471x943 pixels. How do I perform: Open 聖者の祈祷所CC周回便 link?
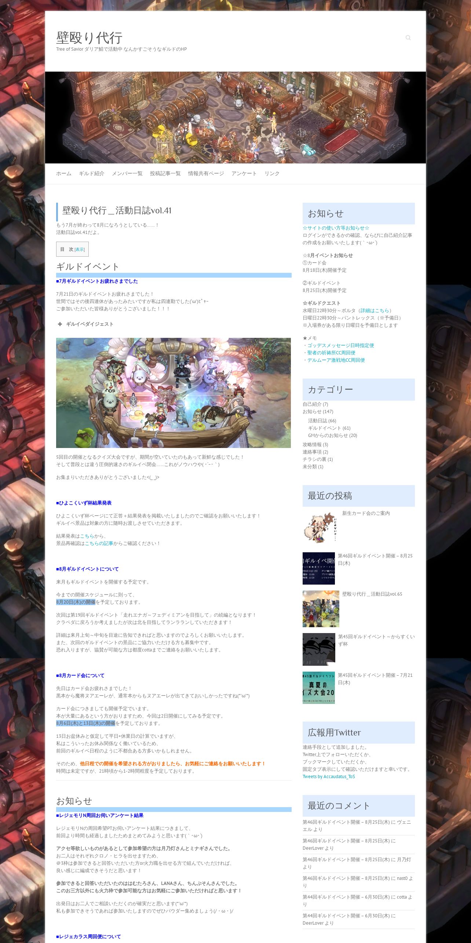331,353
